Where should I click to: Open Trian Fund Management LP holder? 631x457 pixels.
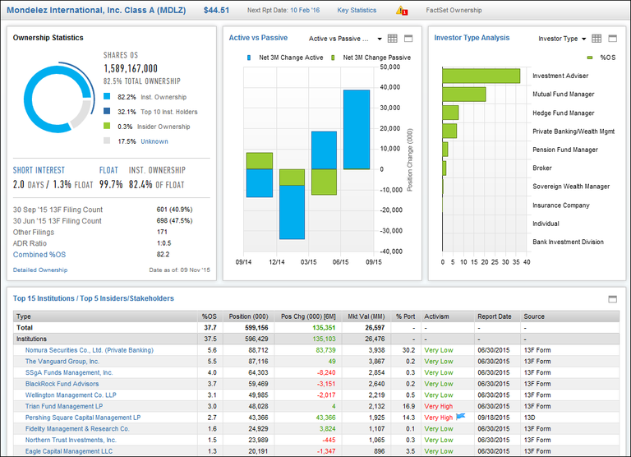click(63, 406)
